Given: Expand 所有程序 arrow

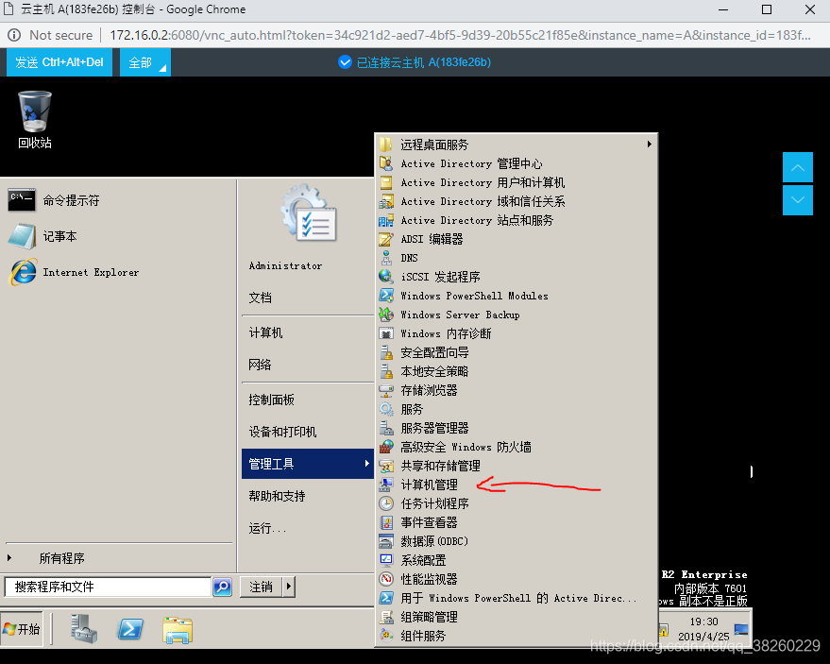Looking at the screenshot, I should coord(9,557).
